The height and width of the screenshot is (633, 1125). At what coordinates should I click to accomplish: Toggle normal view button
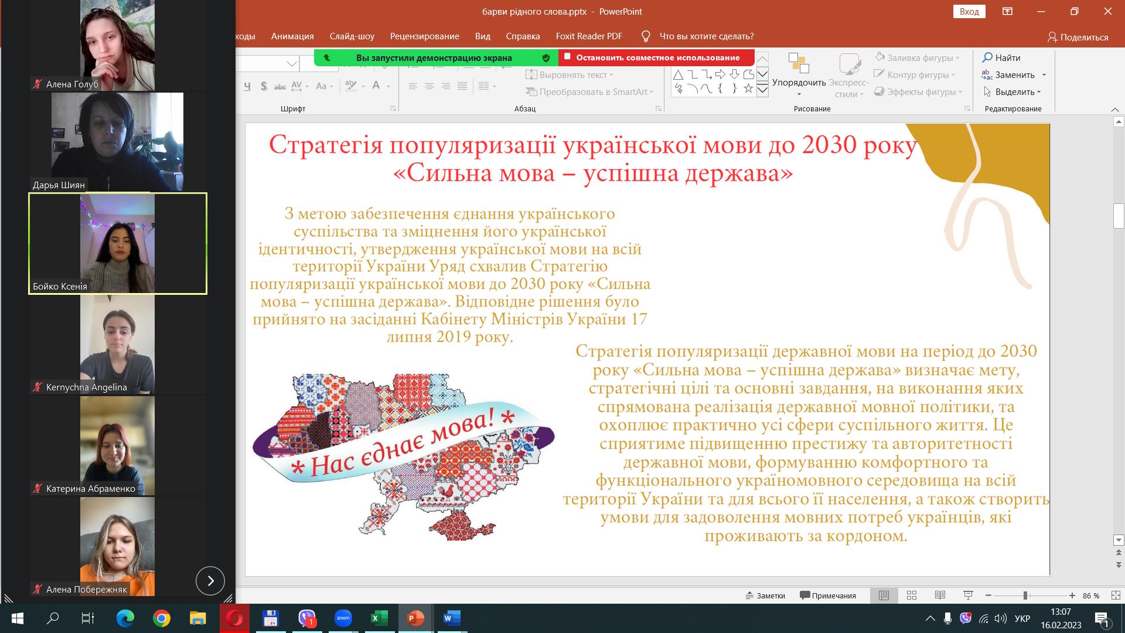point(884,595)
